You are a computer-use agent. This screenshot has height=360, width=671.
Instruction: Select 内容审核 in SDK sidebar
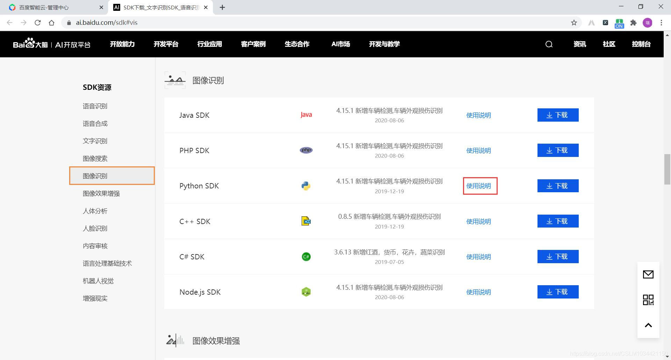pyautogui.click(x=95, y=246)
